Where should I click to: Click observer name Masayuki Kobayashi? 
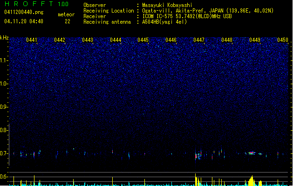[x=167, y=5]
